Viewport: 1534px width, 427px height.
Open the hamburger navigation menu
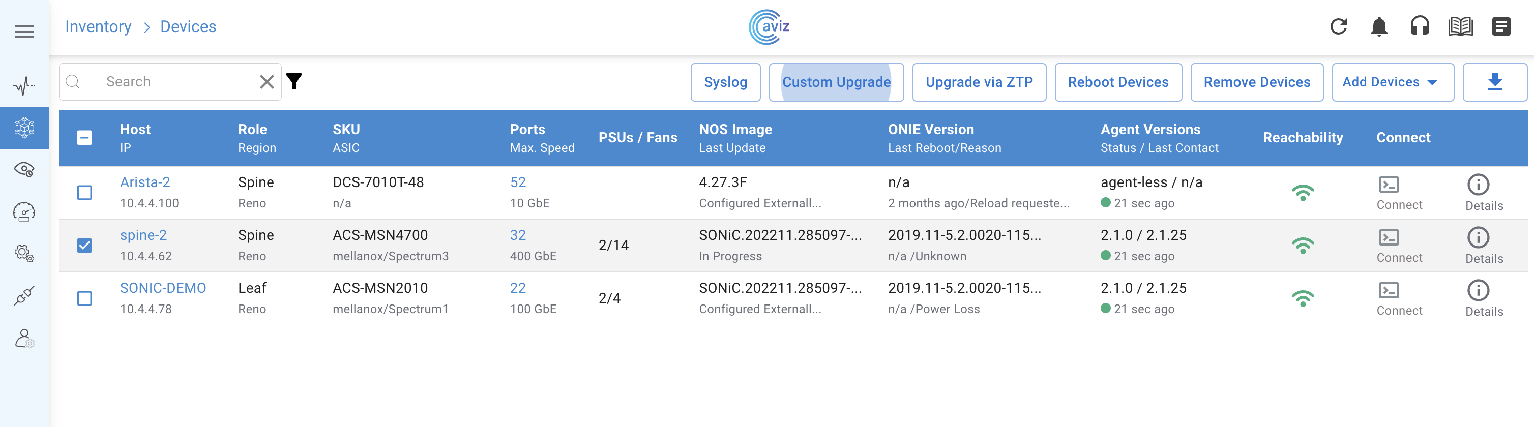pyautogui.click(x=24, y=32)
